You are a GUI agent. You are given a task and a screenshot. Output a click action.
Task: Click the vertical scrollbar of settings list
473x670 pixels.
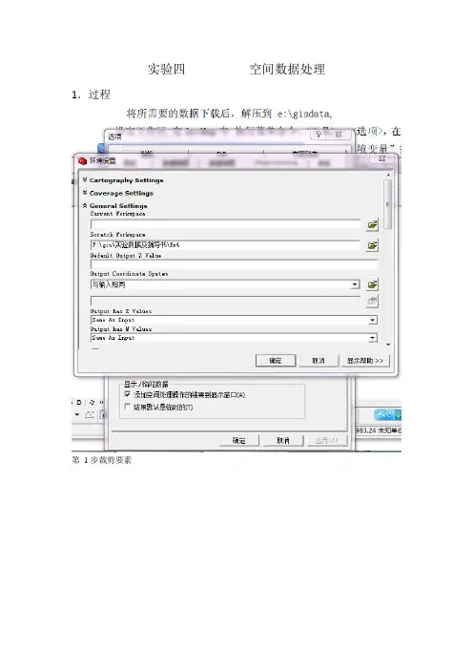[387, 204]
